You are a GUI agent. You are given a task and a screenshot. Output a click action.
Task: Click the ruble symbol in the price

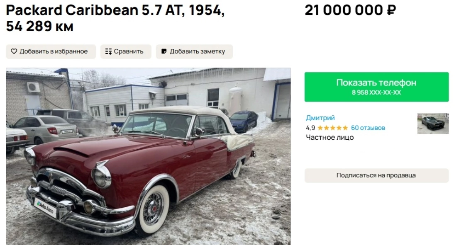click(x=391, y=11)
